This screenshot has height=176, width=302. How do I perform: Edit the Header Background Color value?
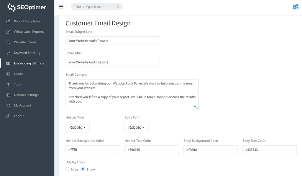click(x=93, y=150)
